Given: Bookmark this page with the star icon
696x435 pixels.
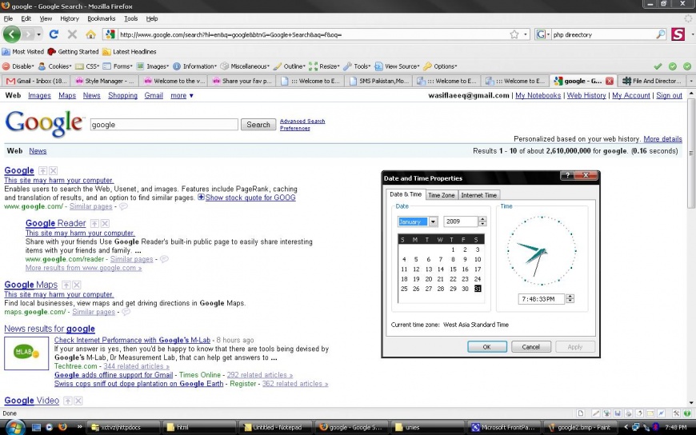Looking at the screenshot, I should click(x=514, y=34).
